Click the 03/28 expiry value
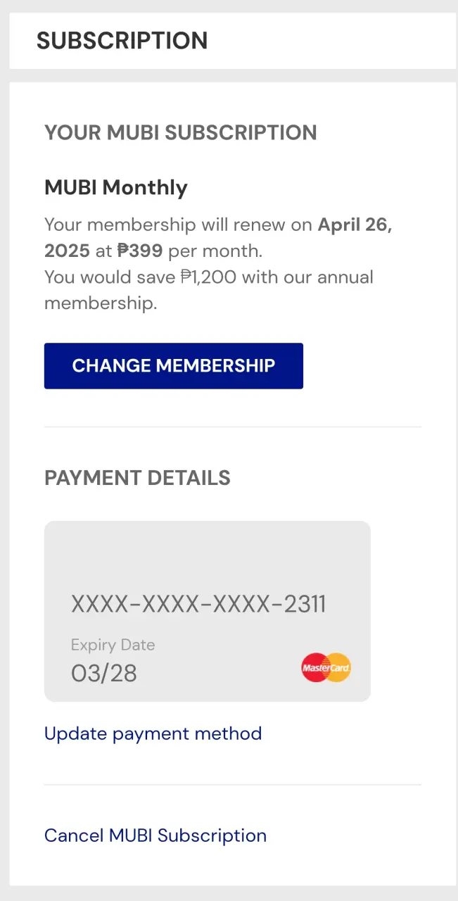The image size is (458, 901). [x=104, y=674]
